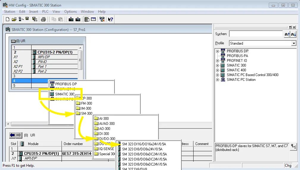The image size is (300, 170).
Task: Expand the PROFIBUS DP catalog node
Action: (218, 51)
